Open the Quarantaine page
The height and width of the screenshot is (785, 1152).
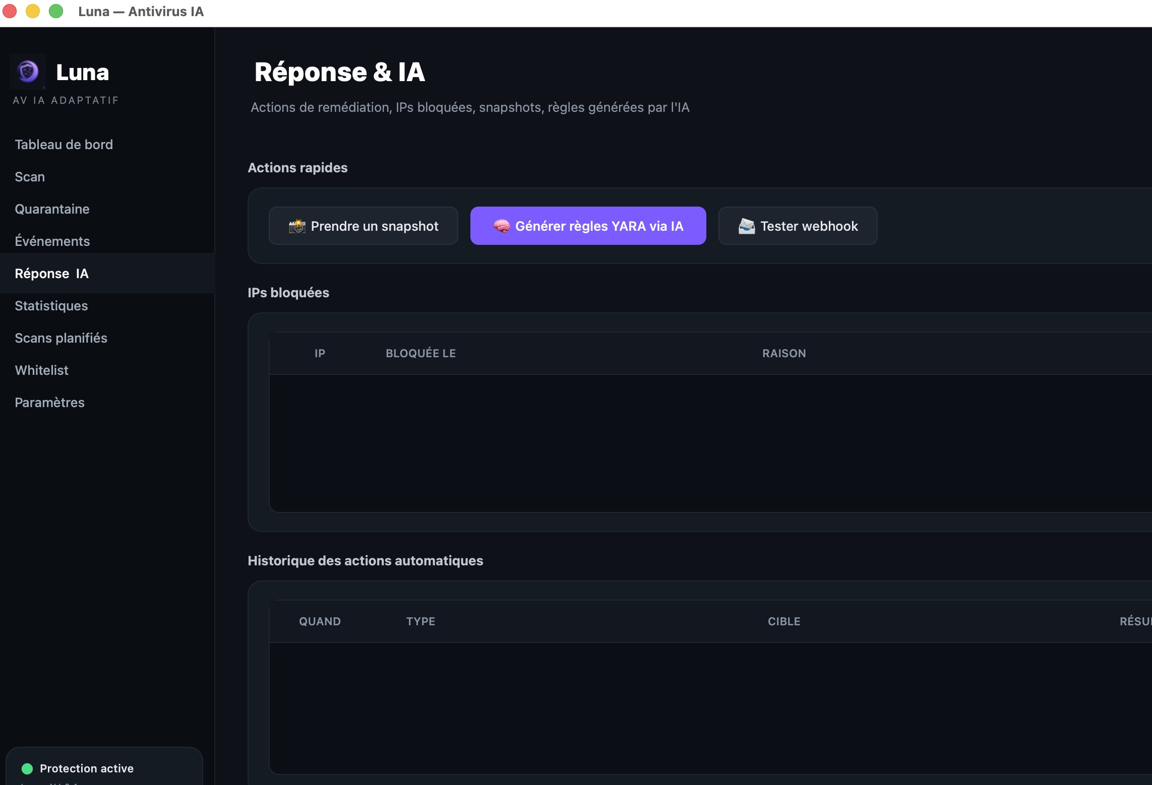click(52, 209)
